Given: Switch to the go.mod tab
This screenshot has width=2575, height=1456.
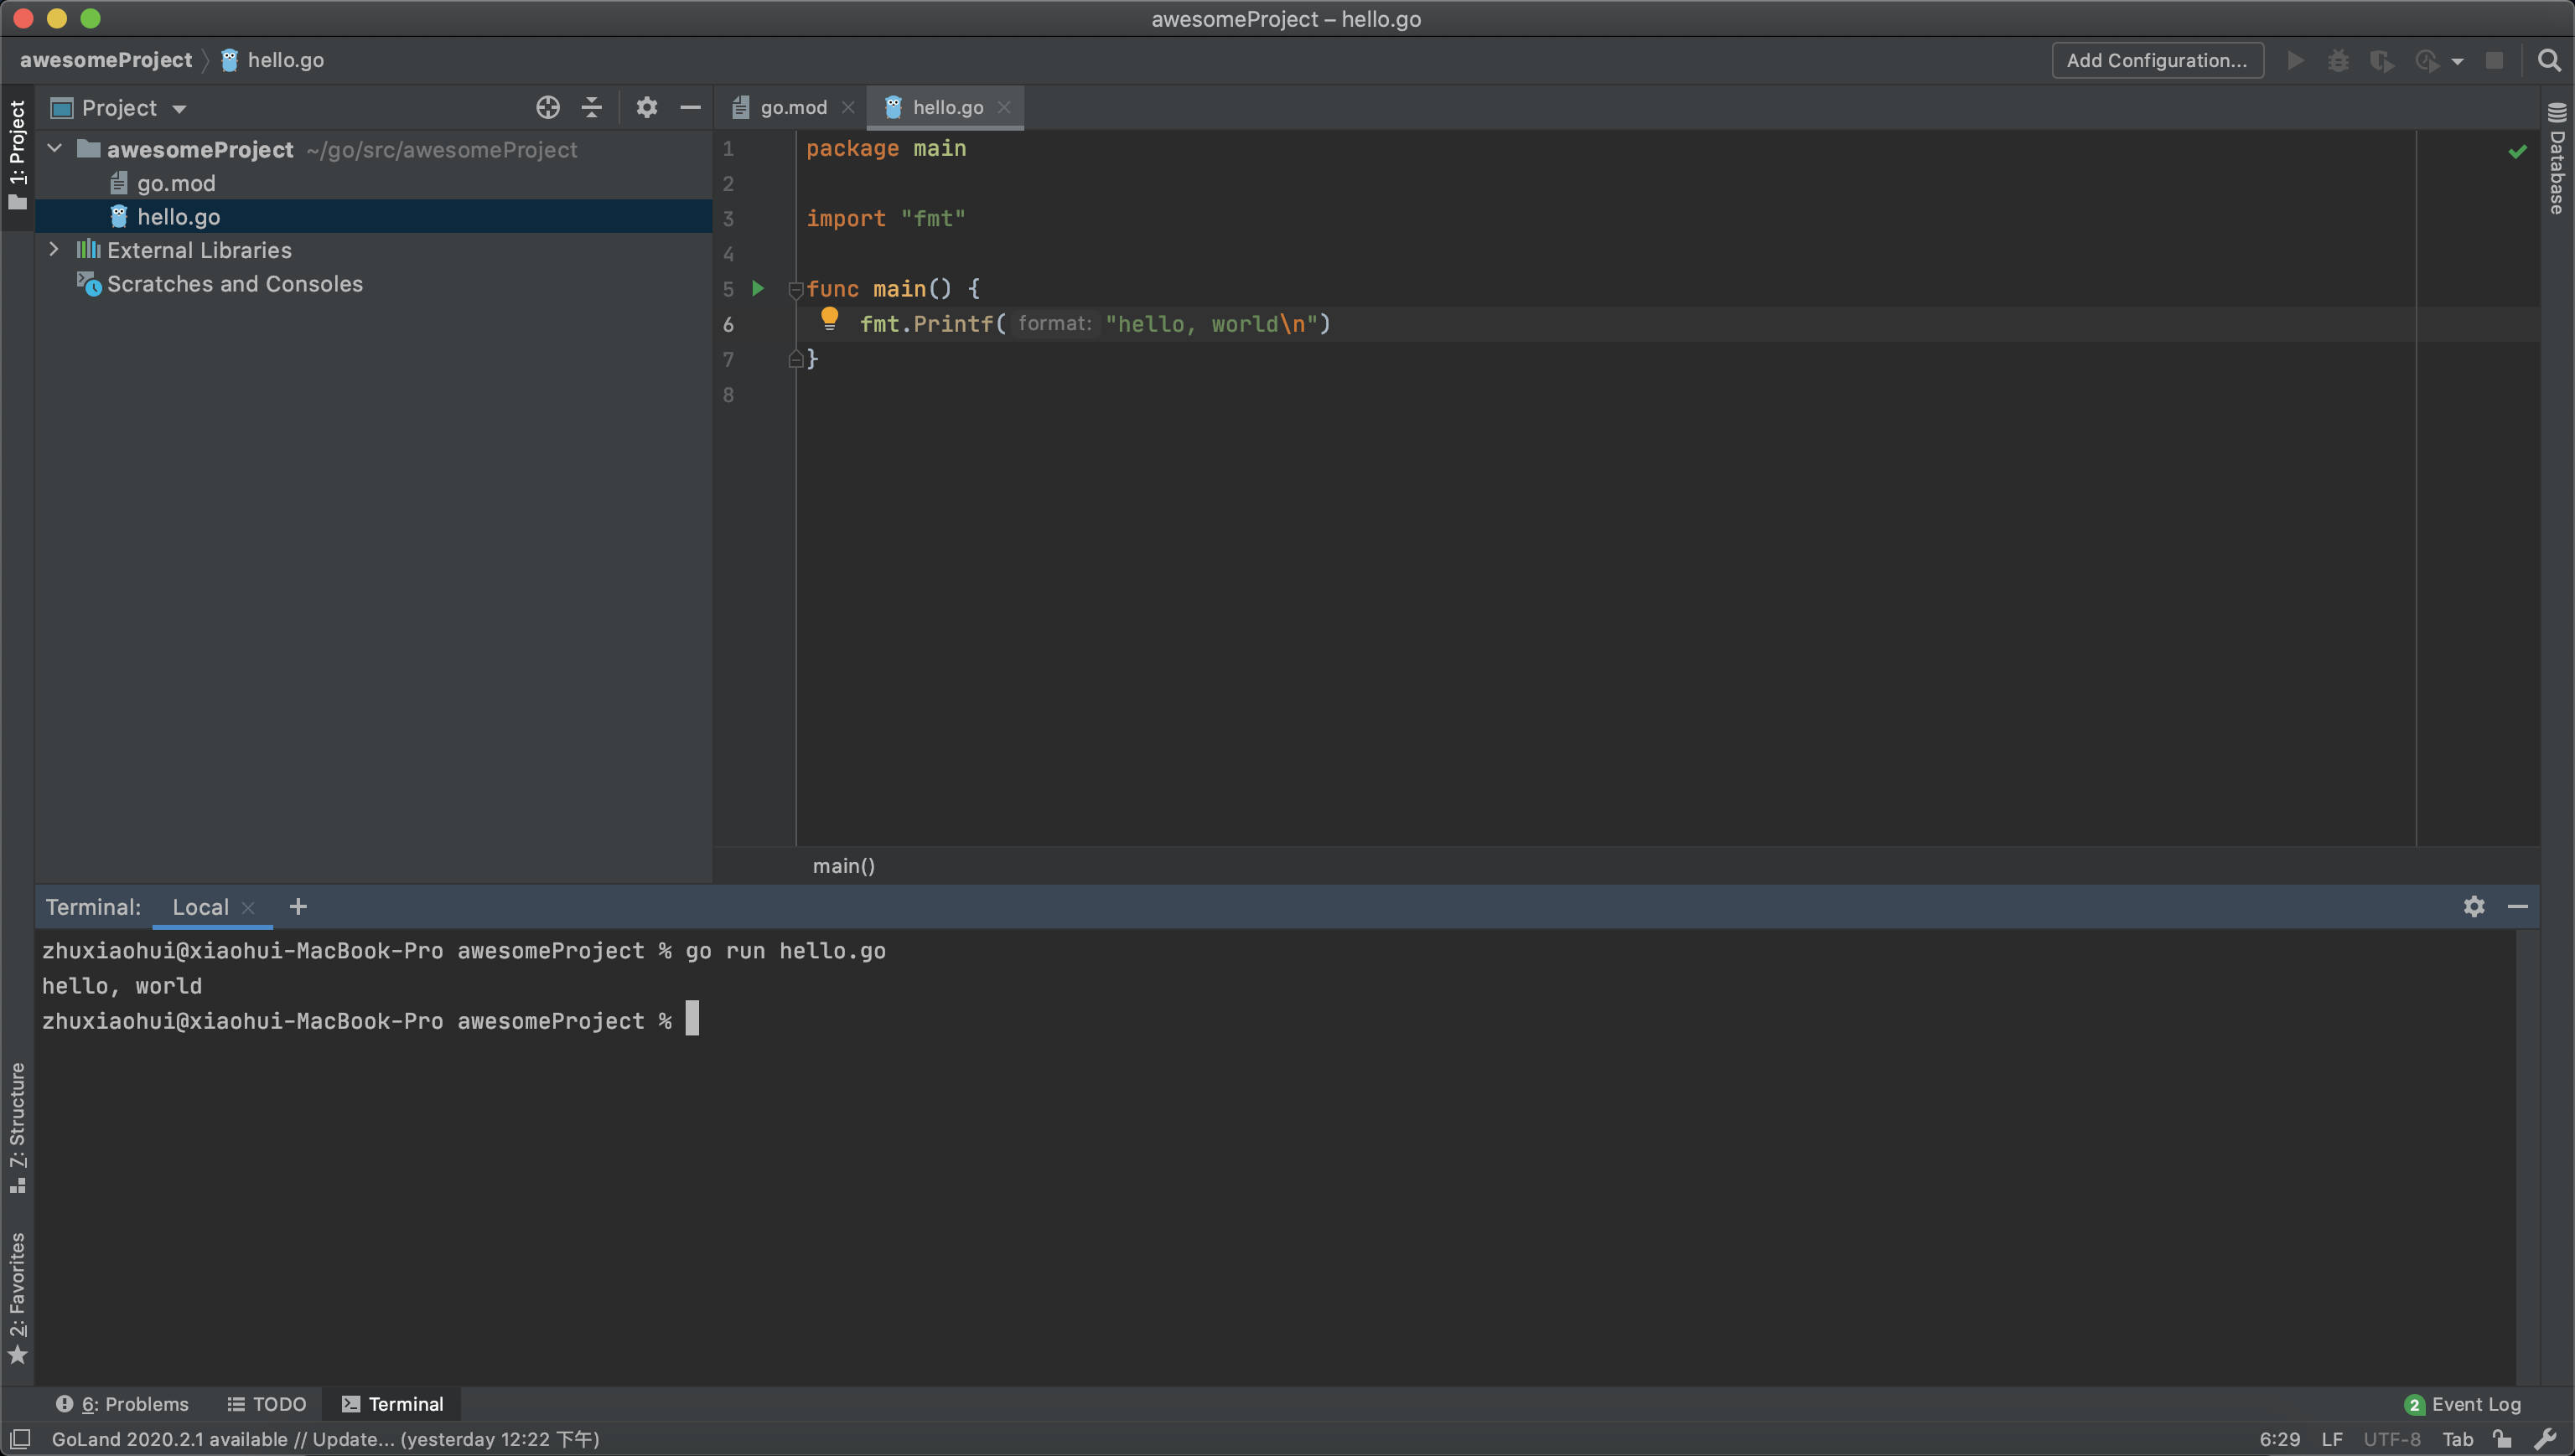Looking at the screenshot, I should click(793, 107).
